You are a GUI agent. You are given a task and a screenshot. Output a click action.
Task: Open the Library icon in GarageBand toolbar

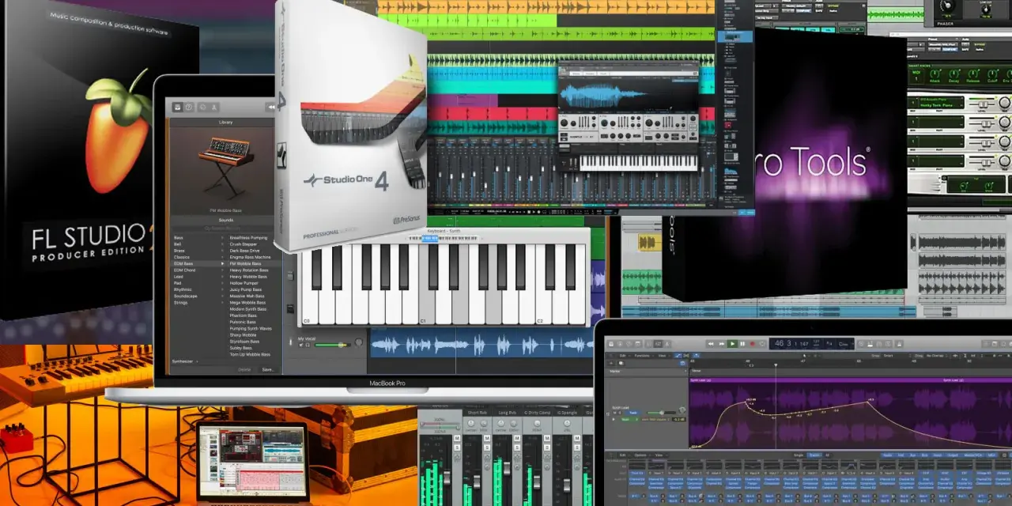tap(177, 107)
